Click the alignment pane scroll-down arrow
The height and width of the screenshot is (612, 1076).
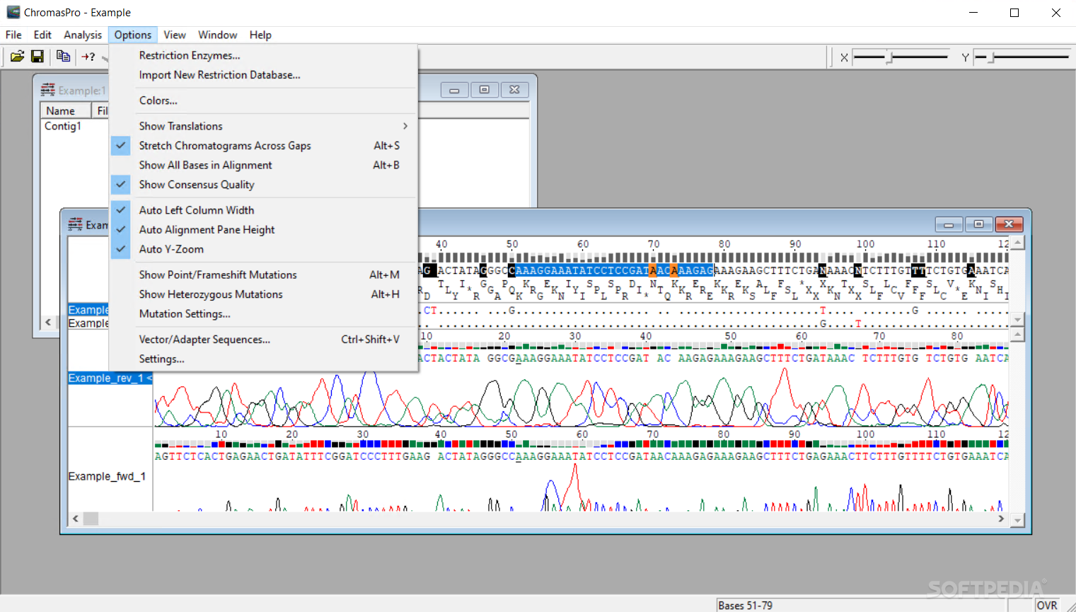point(1017,319)
